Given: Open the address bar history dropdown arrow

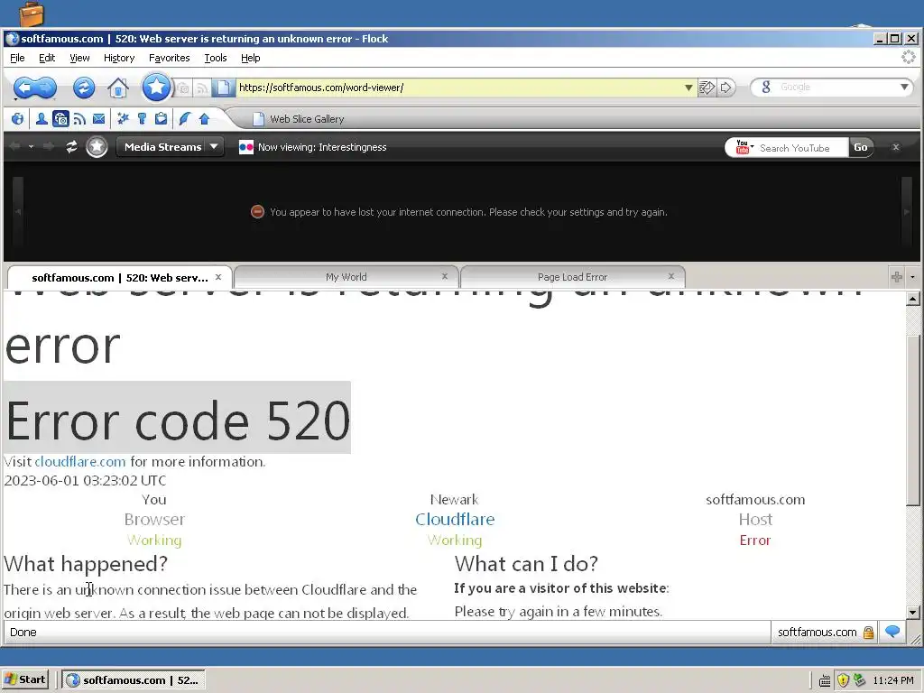Looking at the screenshot, I should tap(688, 88).
